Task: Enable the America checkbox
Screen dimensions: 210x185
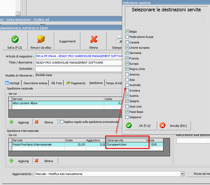Action: pyautogui.click(x=127, y=74)
